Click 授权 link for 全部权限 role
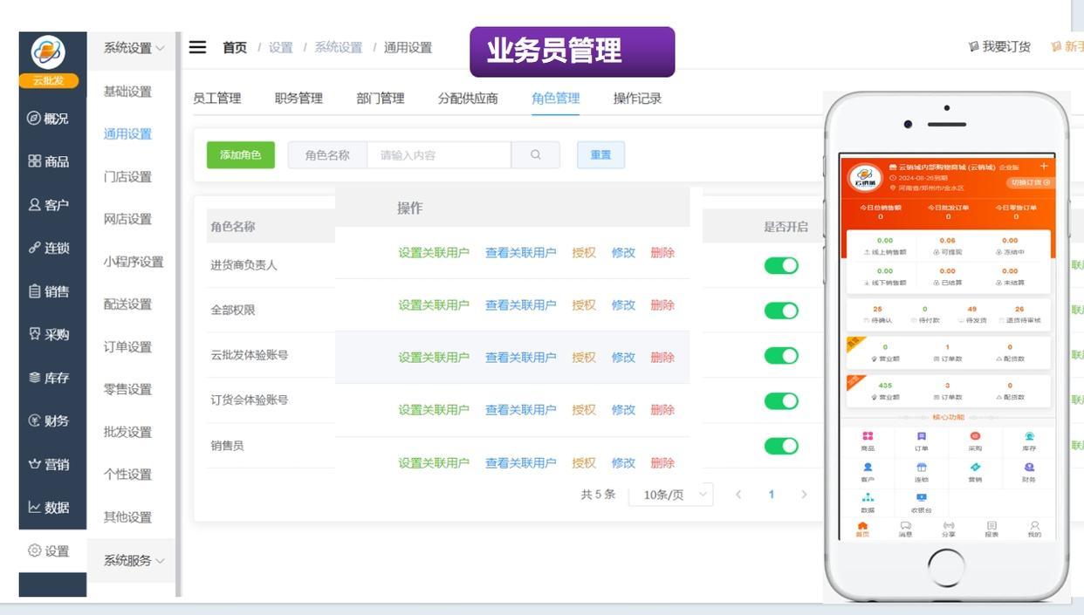This screenshot has width=1084, height=615. [x=584, y=305]
